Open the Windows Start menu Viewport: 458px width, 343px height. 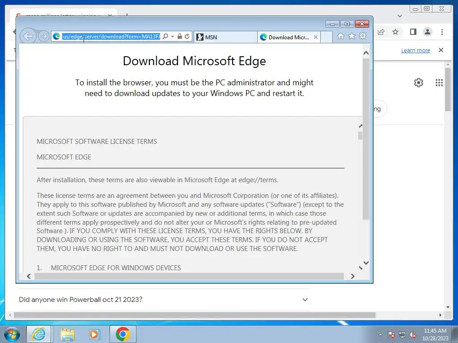pos(12,334)
